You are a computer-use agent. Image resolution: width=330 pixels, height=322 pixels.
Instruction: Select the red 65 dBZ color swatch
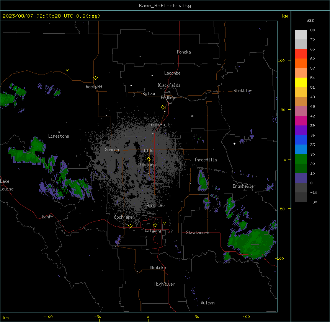pos(301,54)
